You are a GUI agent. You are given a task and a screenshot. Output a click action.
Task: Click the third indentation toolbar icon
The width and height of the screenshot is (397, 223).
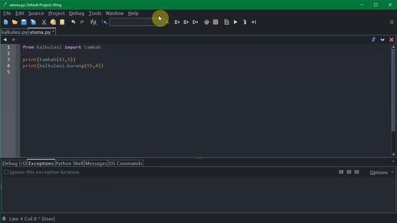point(195,22)
